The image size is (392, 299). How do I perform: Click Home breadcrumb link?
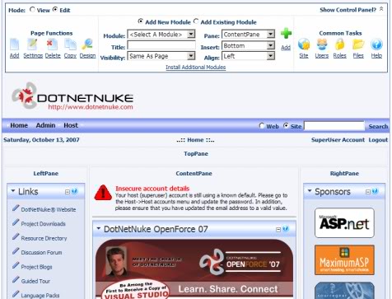pyautogui.click(x=195, y=140)
